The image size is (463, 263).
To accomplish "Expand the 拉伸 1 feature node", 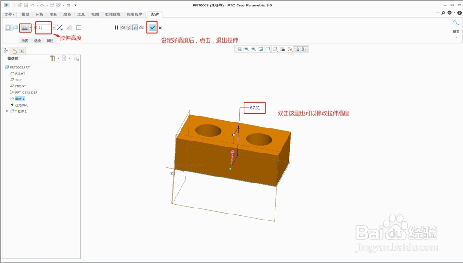I will (7, 111).
